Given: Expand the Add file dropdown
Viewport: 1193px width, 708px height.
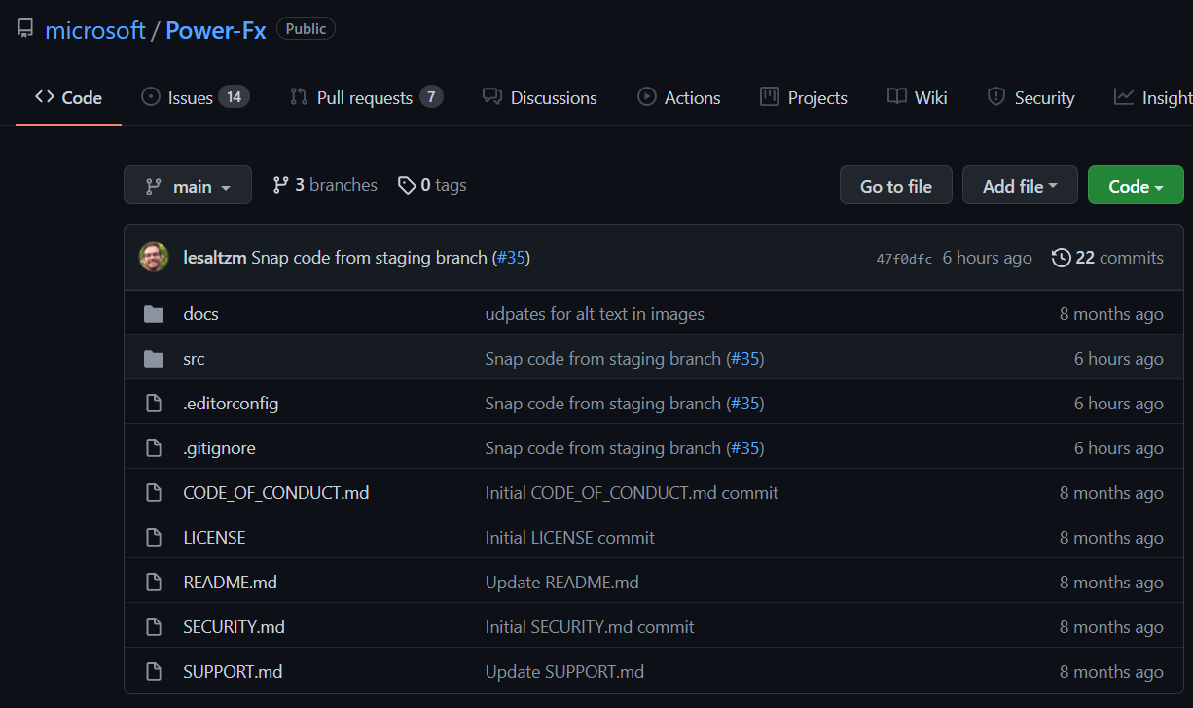Looking at the screenshot, I should (x=1019, y=186).
